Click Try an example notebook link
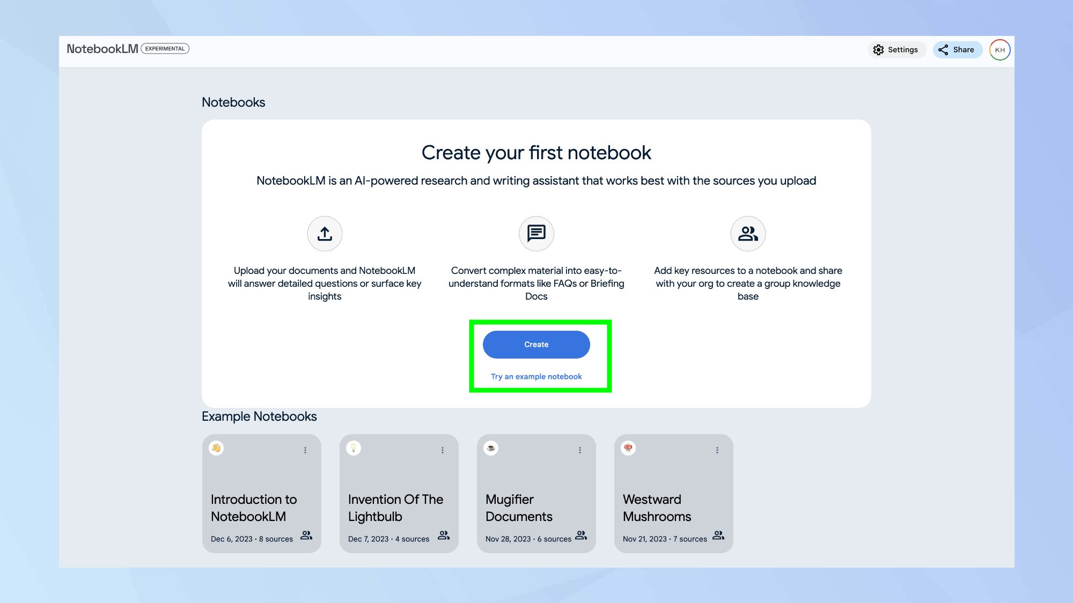The height and width of the screenshot is (603, 1073). tap(536, 376)
